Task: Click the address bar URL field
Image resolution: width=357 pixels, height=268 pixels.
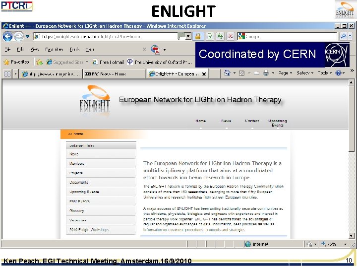Action: point(105,36)
